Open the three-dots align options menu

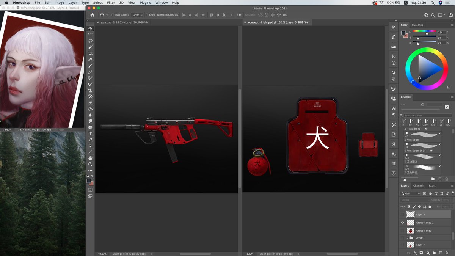[x=239, y=15]
